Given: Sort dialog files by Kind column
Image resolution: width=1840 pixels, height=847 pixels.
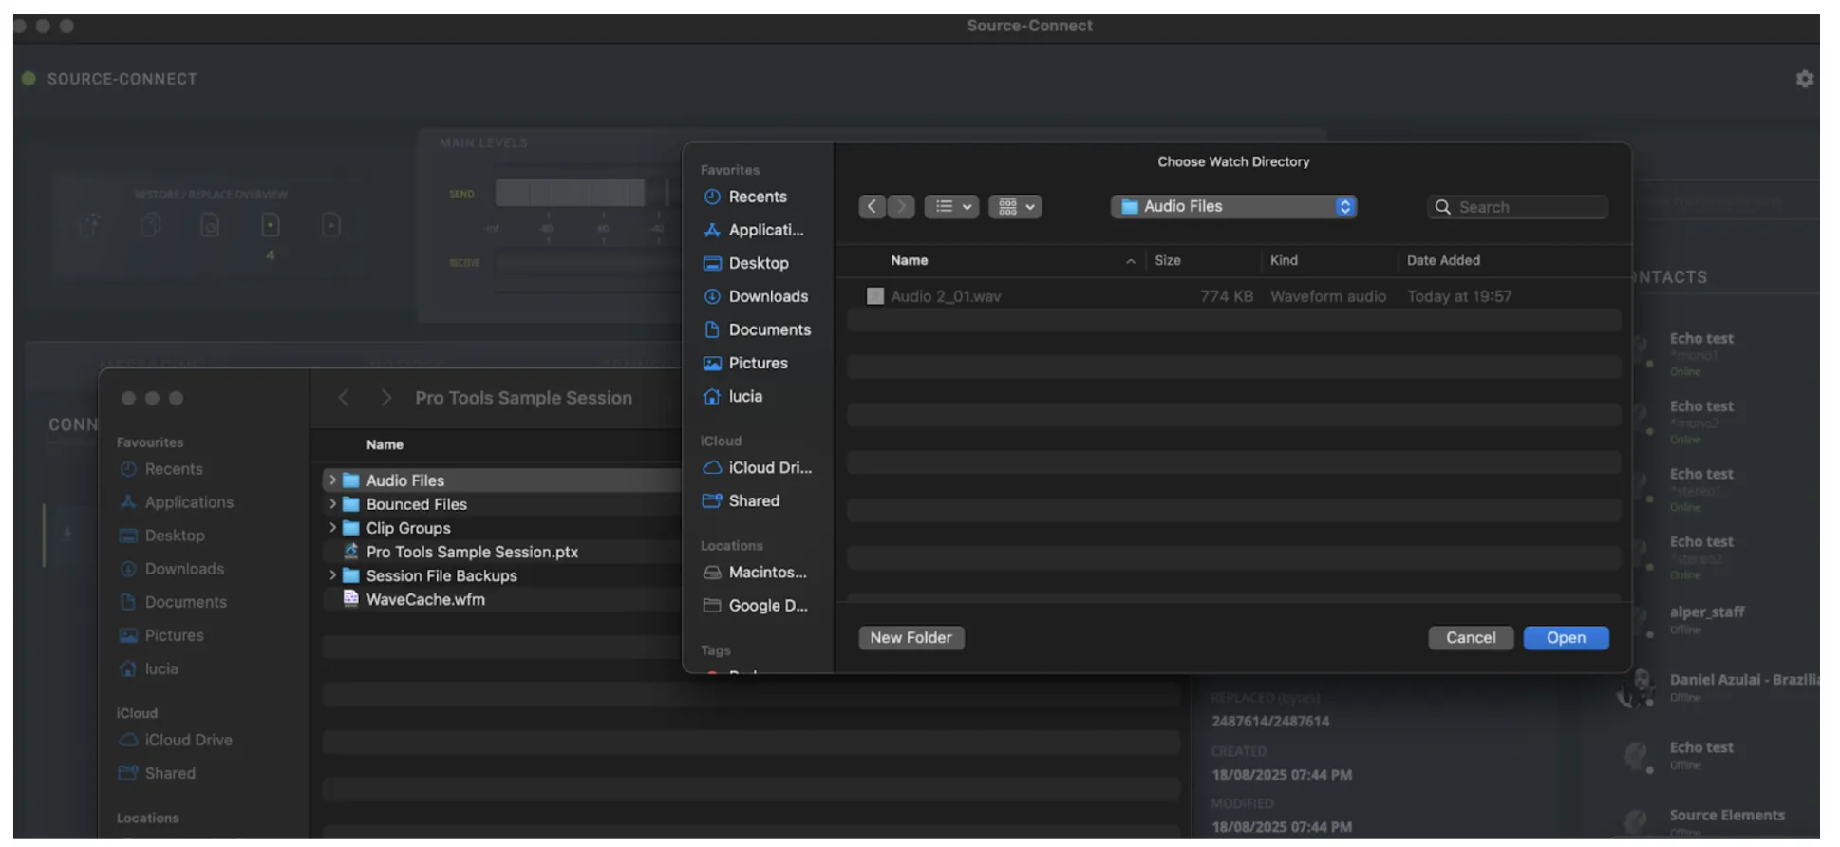Looking at the screenshot, I should 1284,260.
